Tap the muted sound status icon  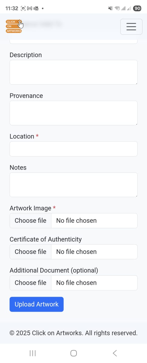coord(111,9)
